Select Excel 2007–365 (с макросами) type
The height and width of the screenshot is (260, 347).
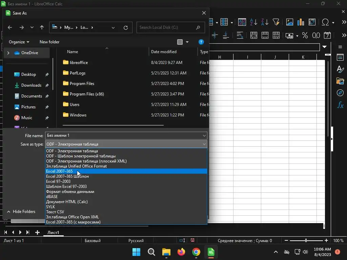[x=126, y=222]
